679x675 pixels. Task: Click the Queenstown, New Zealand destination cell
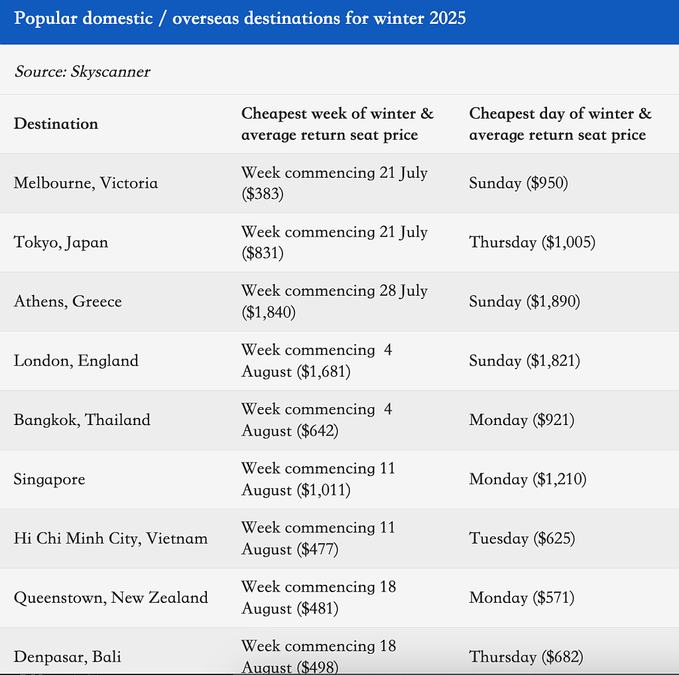111,598
